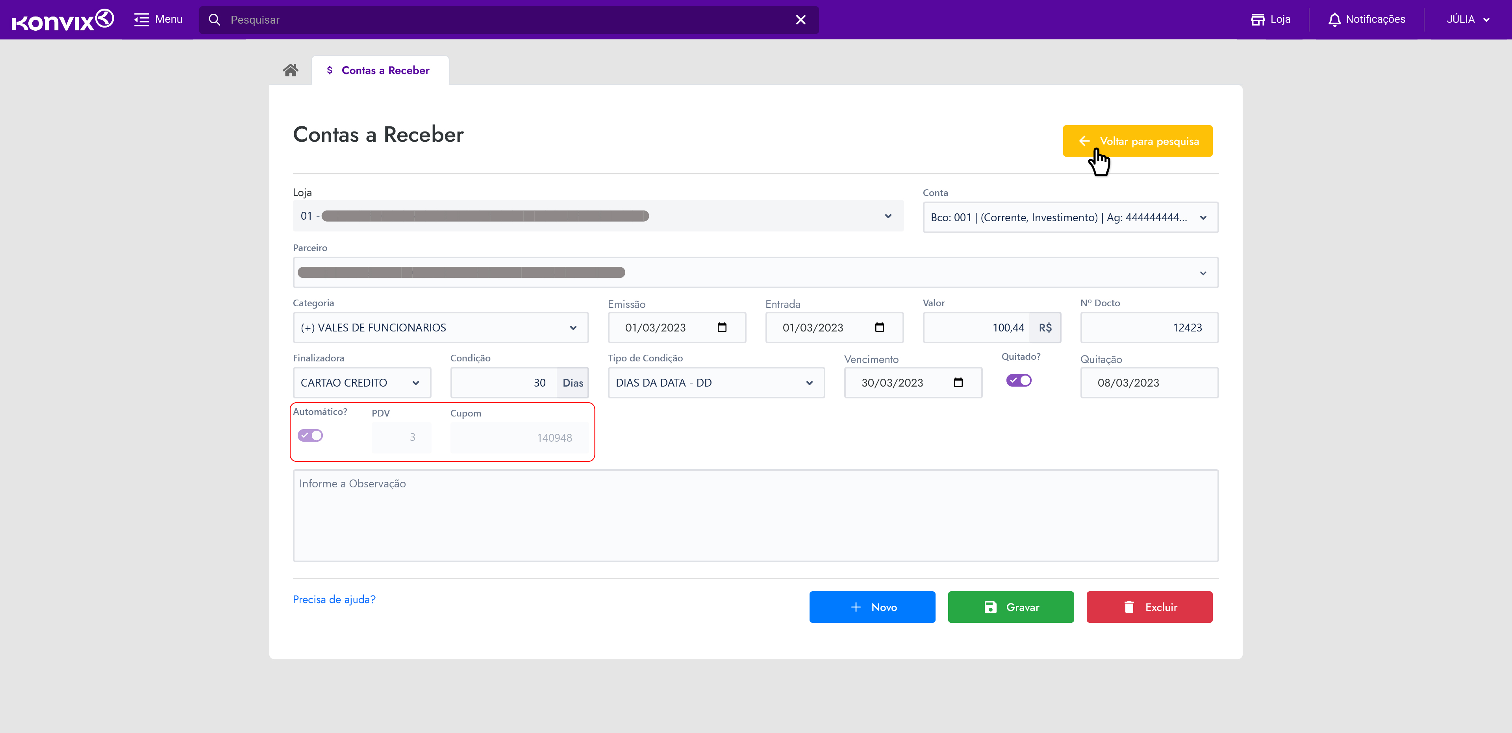Click the home icon tab
The image size is (1512, 733).
[290, 70]
